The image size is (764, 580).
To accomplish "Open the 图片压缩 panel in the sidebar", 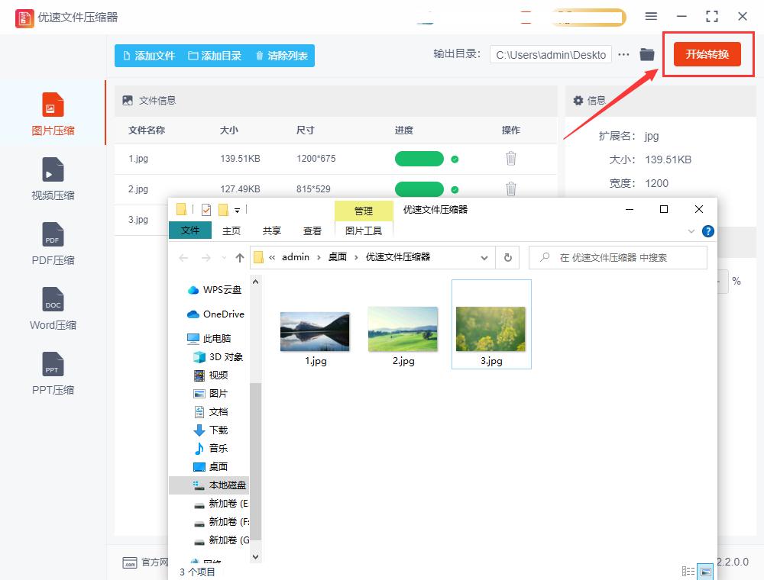I will coord(52,113).
